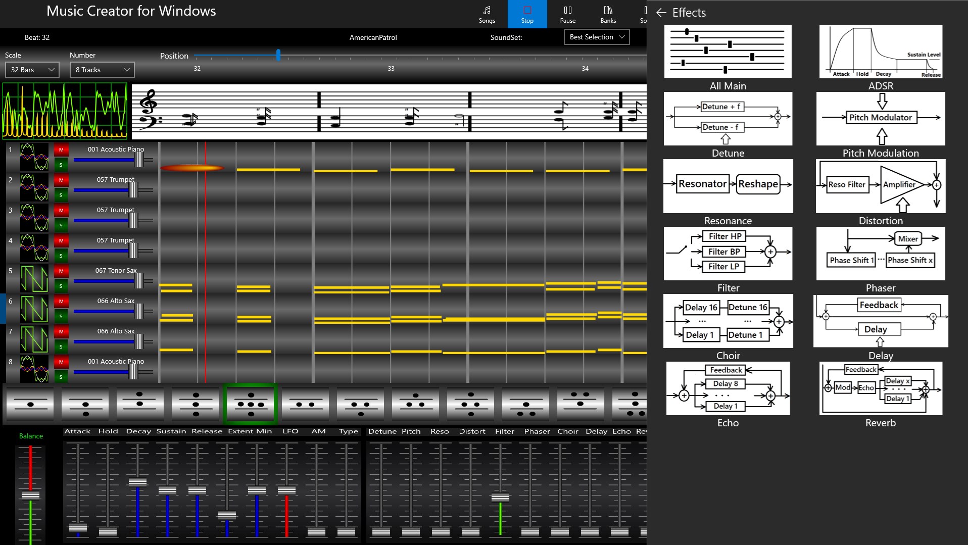Open the 8 Tracks number dropdown
Viewport: 968px width, 545px height.
(102, 69)
